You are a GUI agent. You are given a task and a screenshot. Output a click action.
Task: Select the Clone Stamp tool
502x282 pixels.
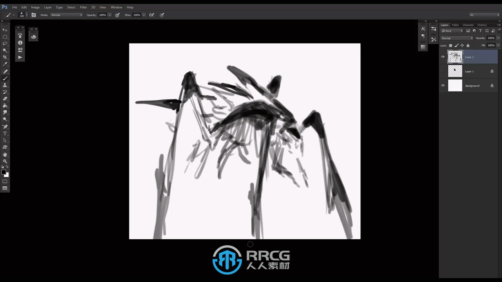pos(5,85)
